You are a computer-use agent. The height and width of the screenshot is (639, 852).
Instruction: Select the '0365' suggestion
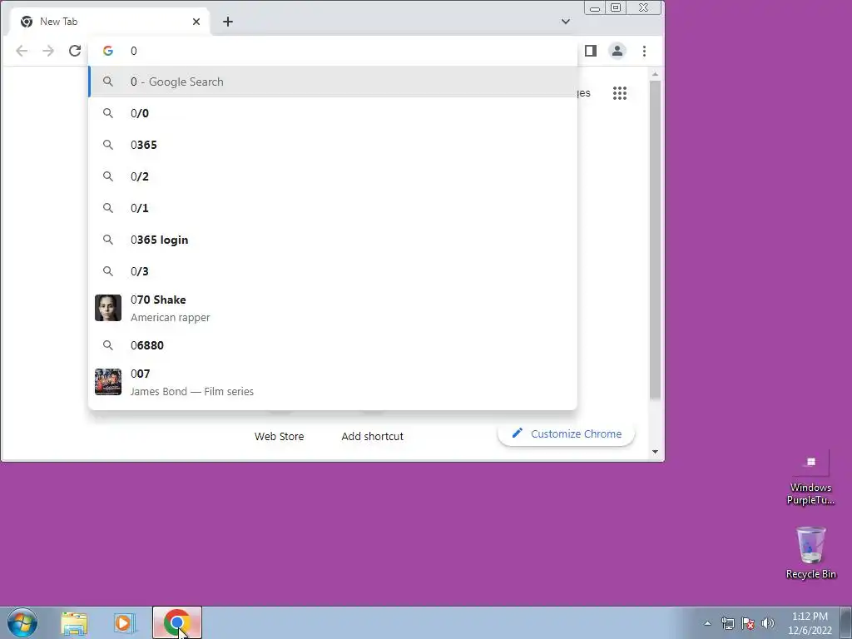pos(333,145)
